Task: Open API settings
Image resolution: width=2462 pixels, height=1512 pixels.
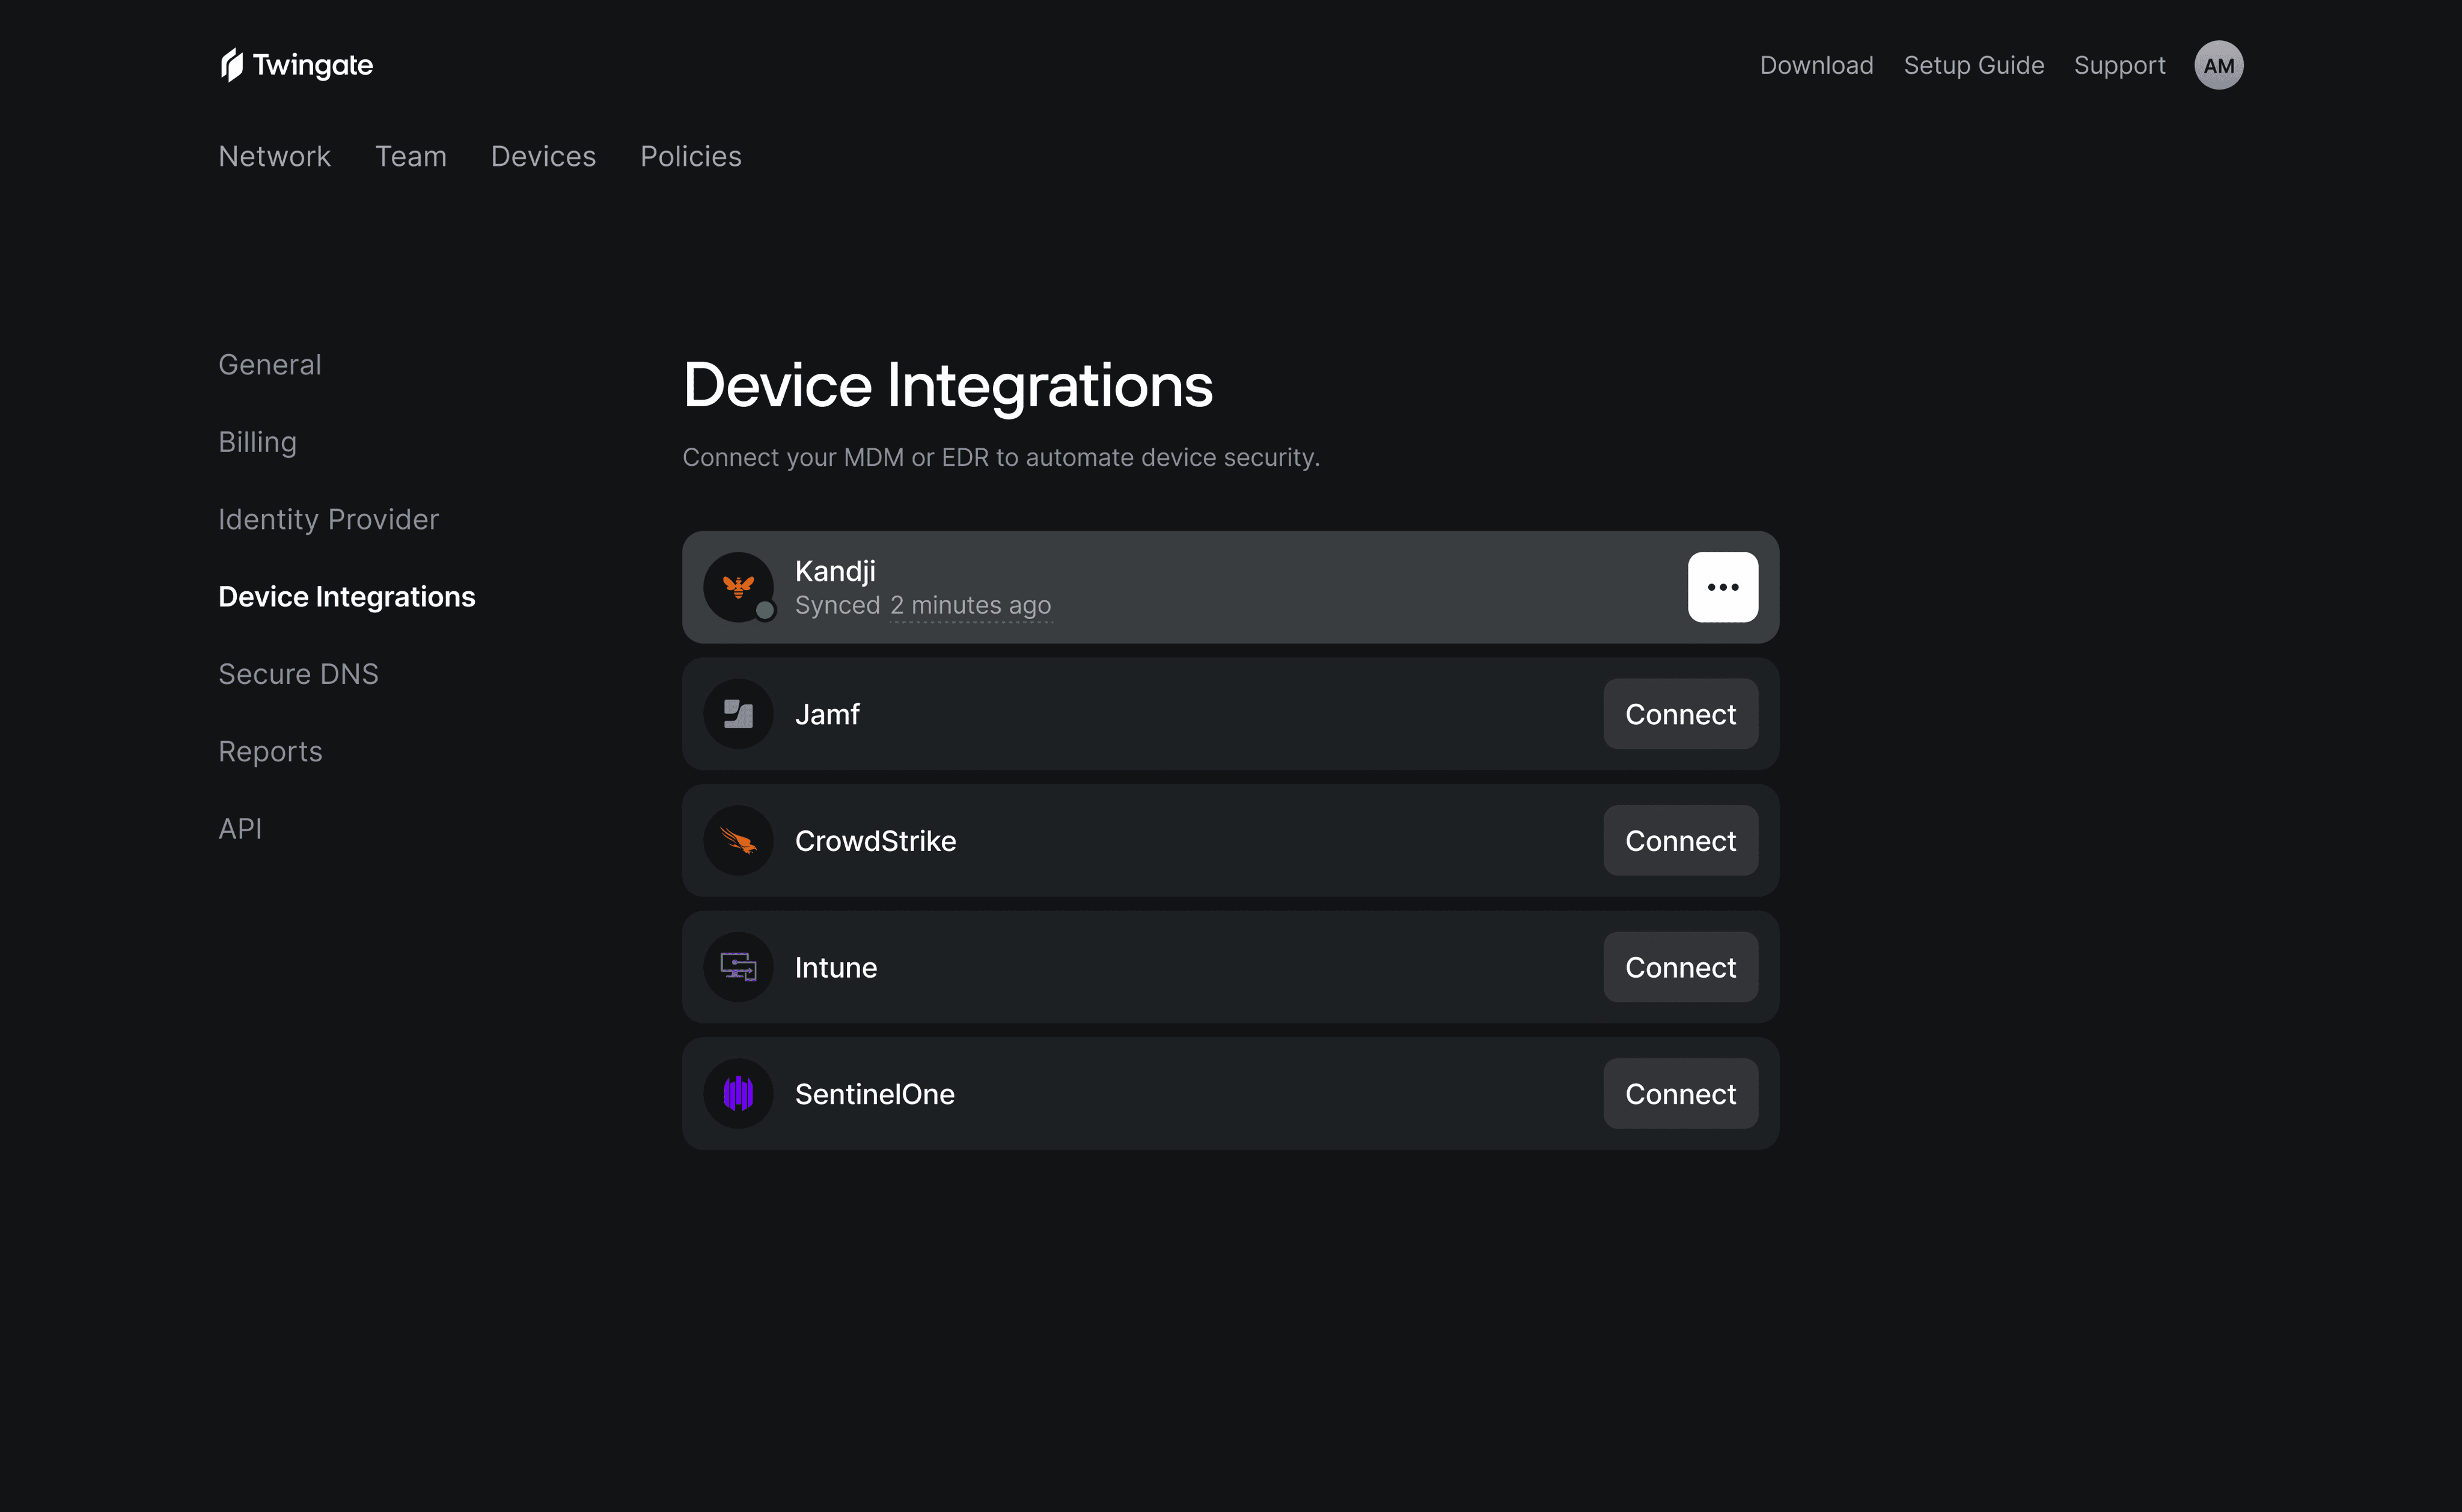Action: [240, 829]
